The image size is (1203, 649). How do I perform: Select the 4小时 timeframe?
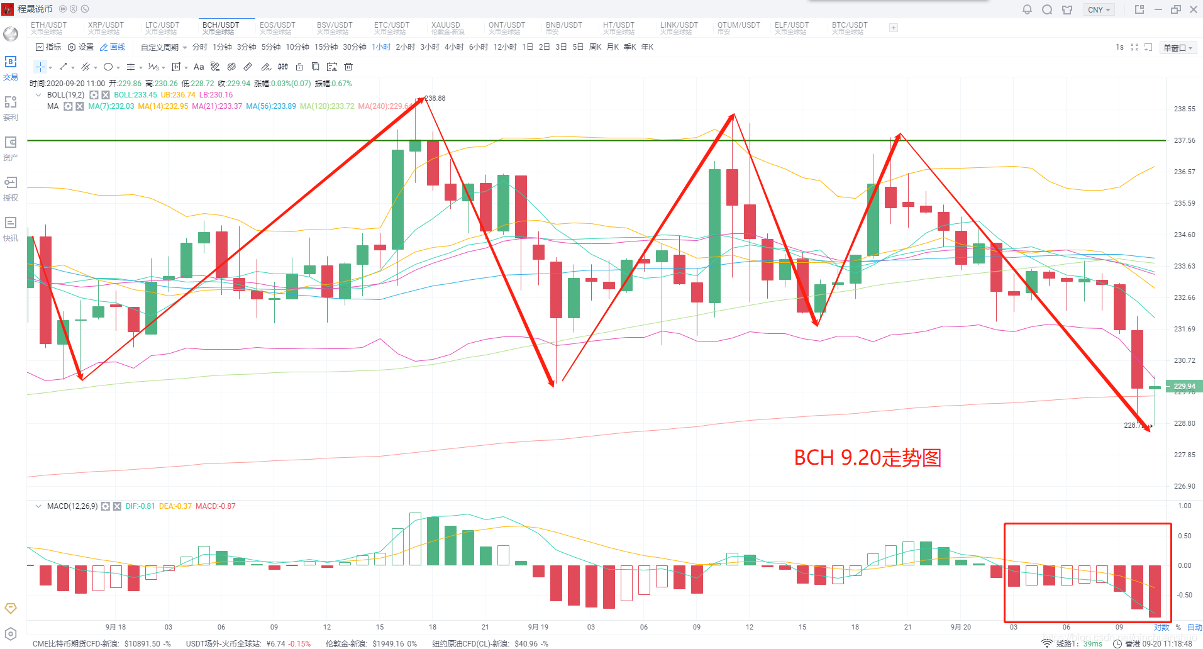tap(454, 47)
